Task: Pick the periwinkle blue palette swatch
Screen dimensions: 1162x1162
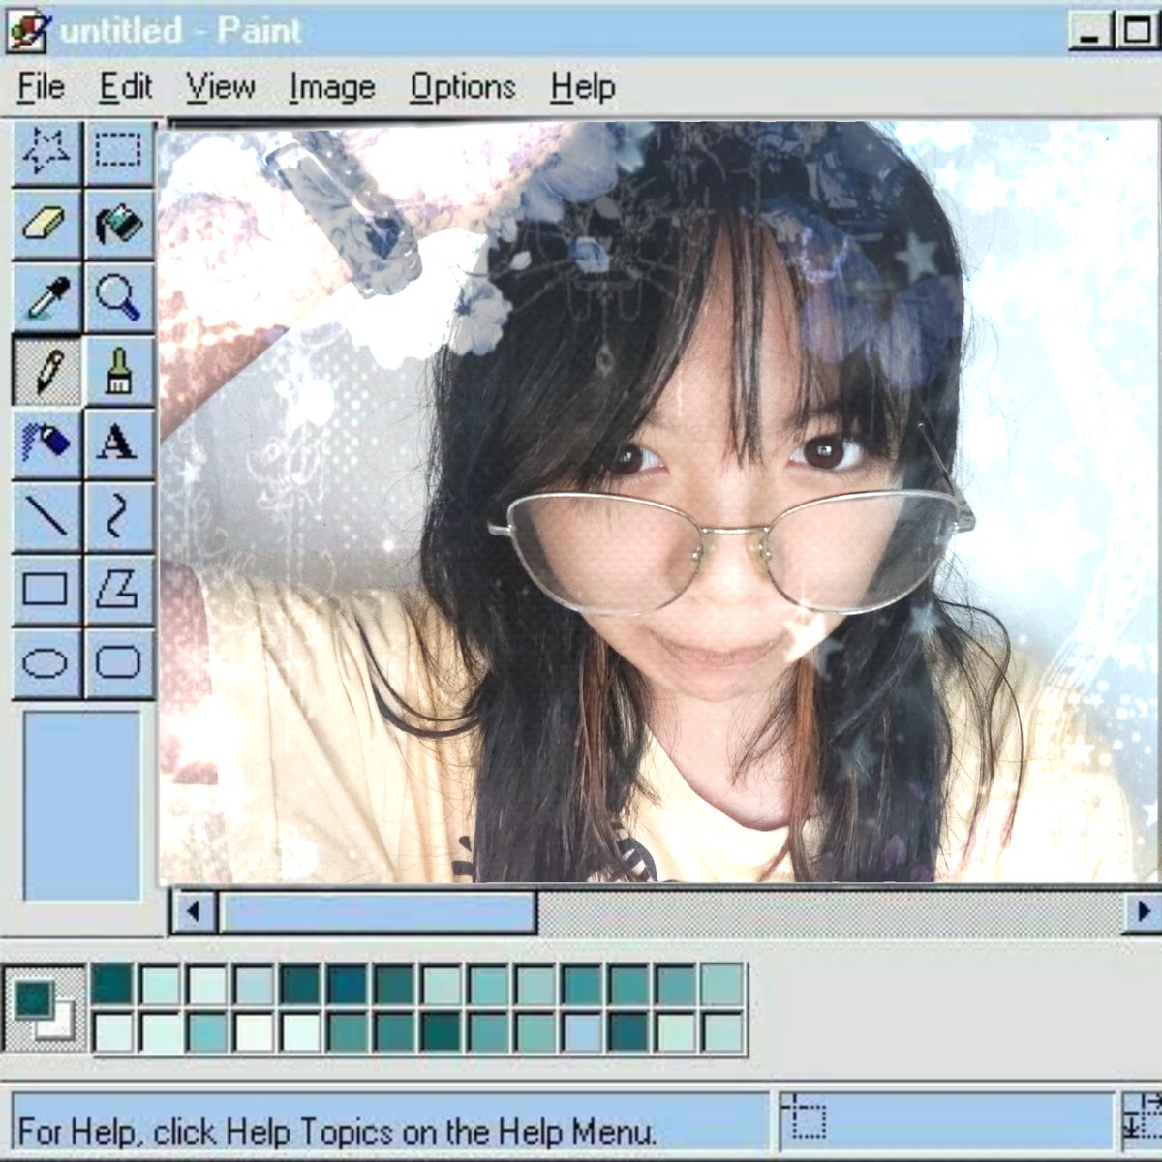Action: (x=582, y=1032)
